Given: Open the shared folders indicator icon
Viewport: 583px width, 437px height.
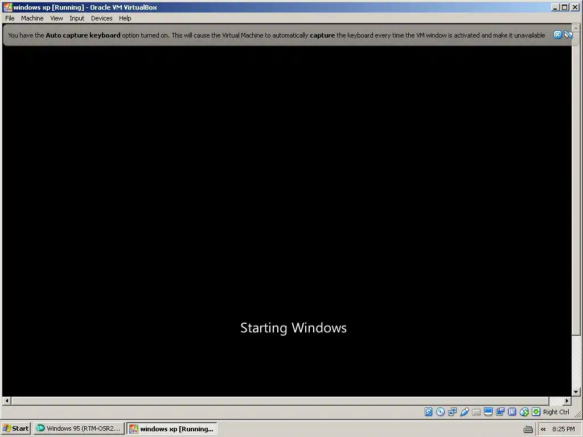Looking at the screenshot, I should pos(477,412).
